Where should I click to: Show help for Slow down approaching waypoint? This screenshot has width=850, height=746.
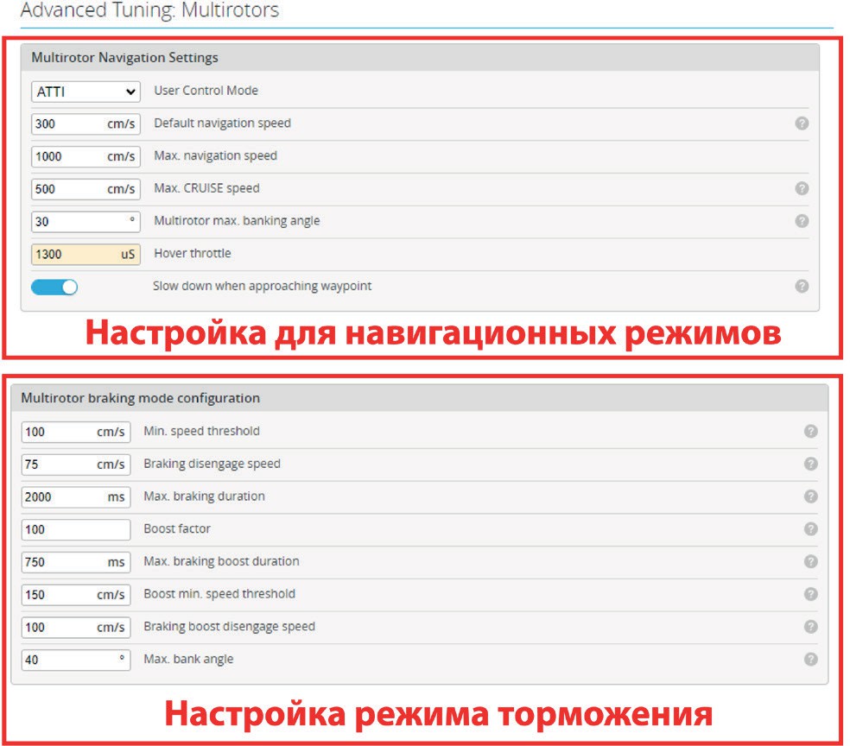coord(802,286)
